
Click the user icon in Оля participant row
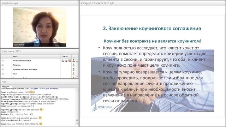(x=74, y=74)
